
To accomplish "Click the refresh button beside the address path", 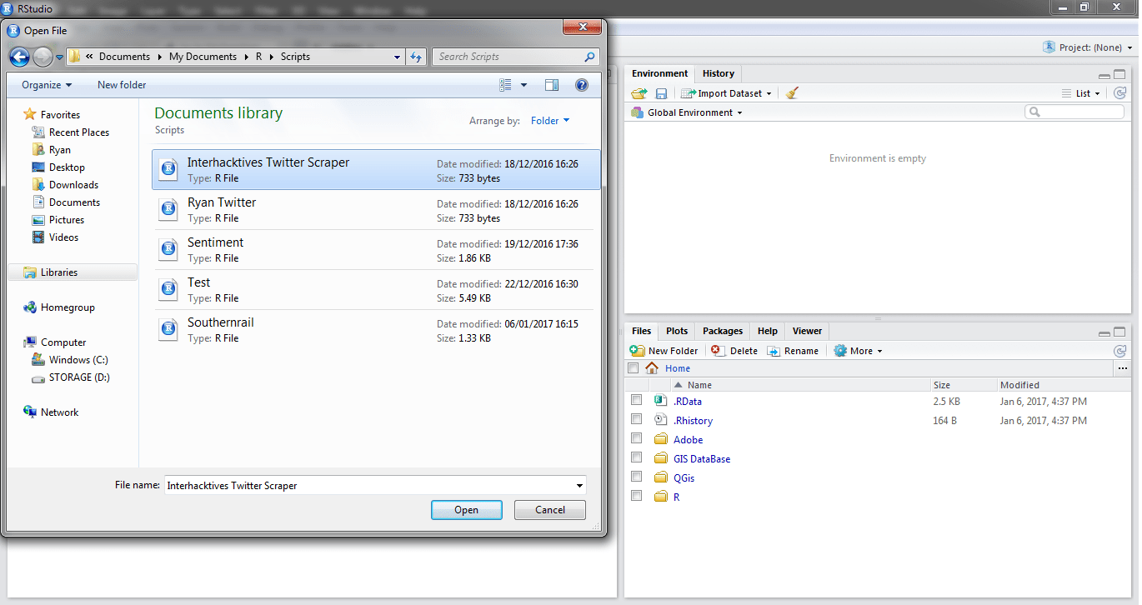I will tap(417, 57).
